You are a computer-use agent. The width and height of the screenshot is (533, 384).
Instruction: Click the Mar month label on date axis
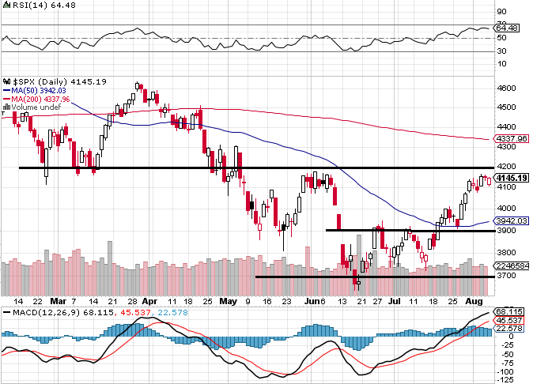coord(58,301)
